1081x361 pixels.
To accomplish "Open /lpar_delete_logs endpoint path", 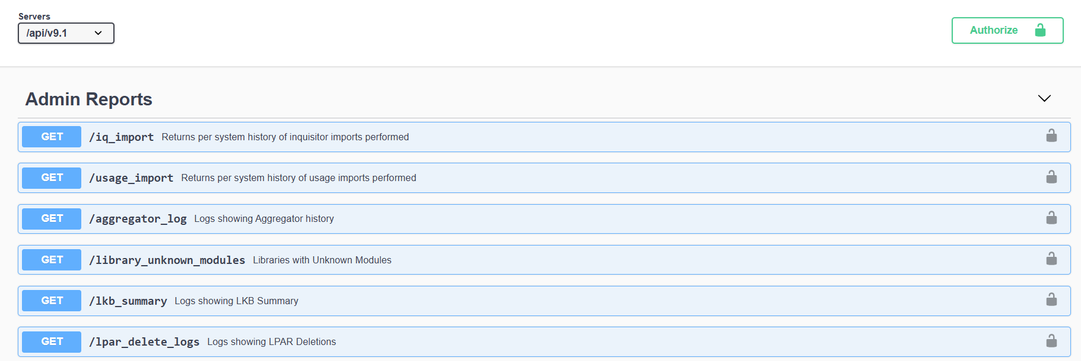I will 144,342.
